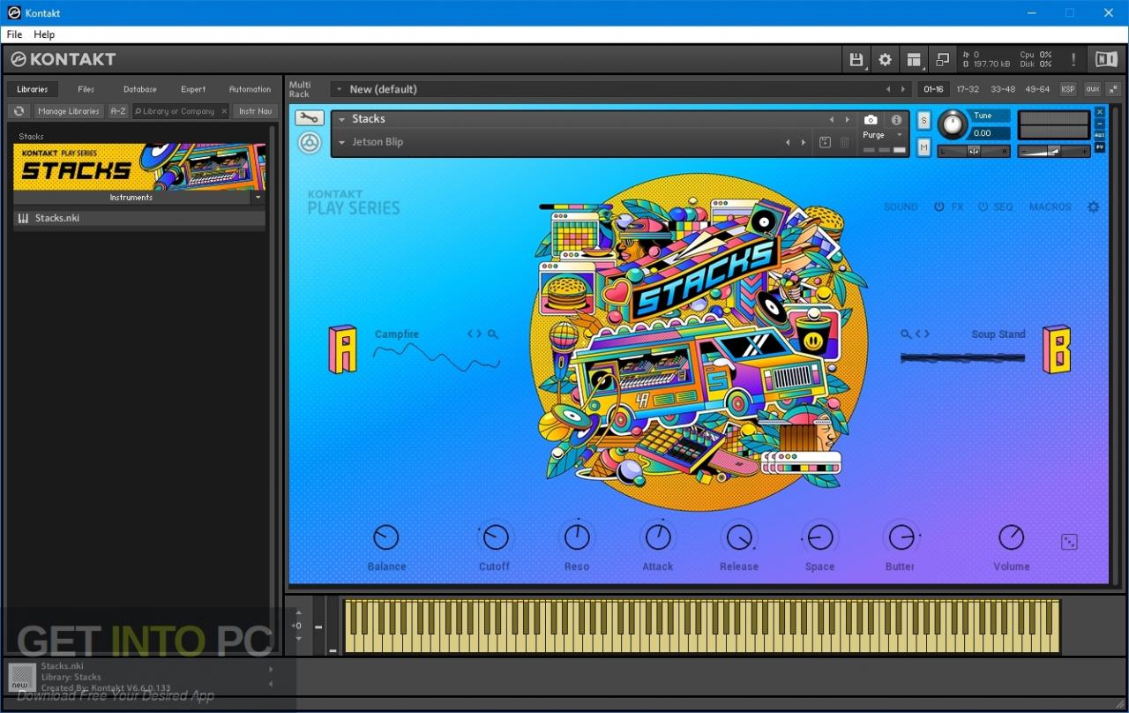Save the Jetson Blip snapshot
The image size is (1129, 713).
point(825,142)
